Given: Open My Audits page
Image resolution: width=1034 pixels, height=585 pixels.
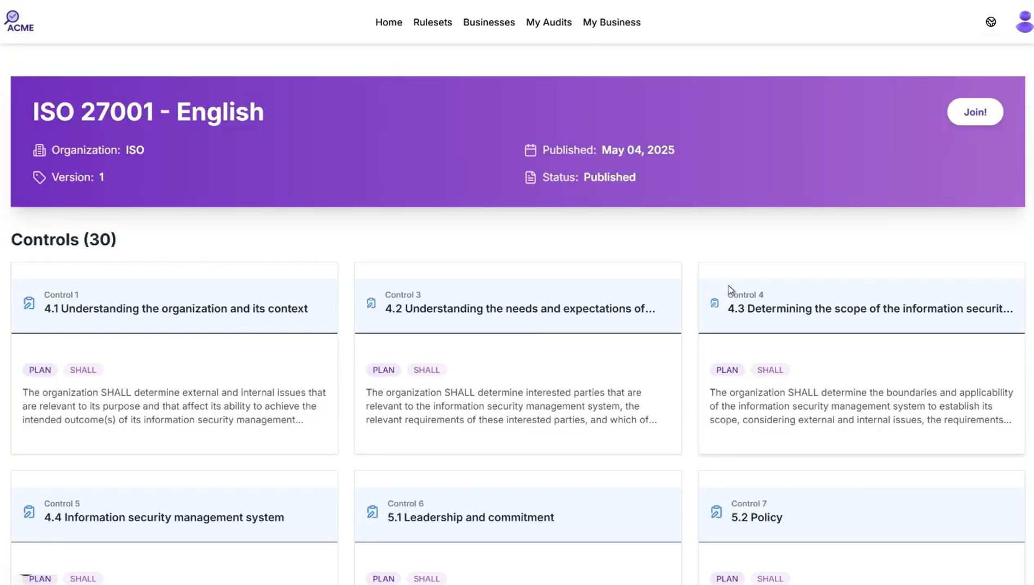Looking at the screenshot, I should pos(548,22).
